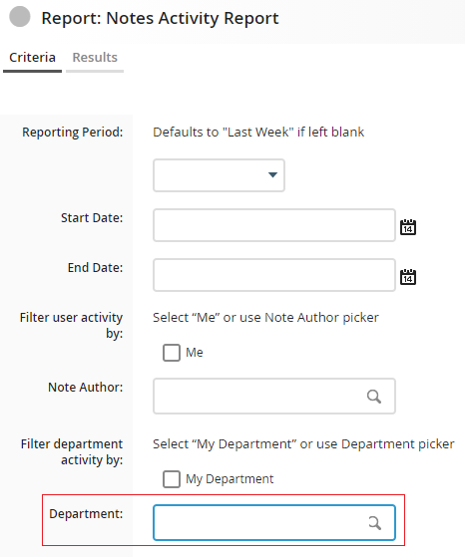The image size is (465, 557).
Task: Click the Note Author search magnifier icon
Action: click(x=374, y=397)
